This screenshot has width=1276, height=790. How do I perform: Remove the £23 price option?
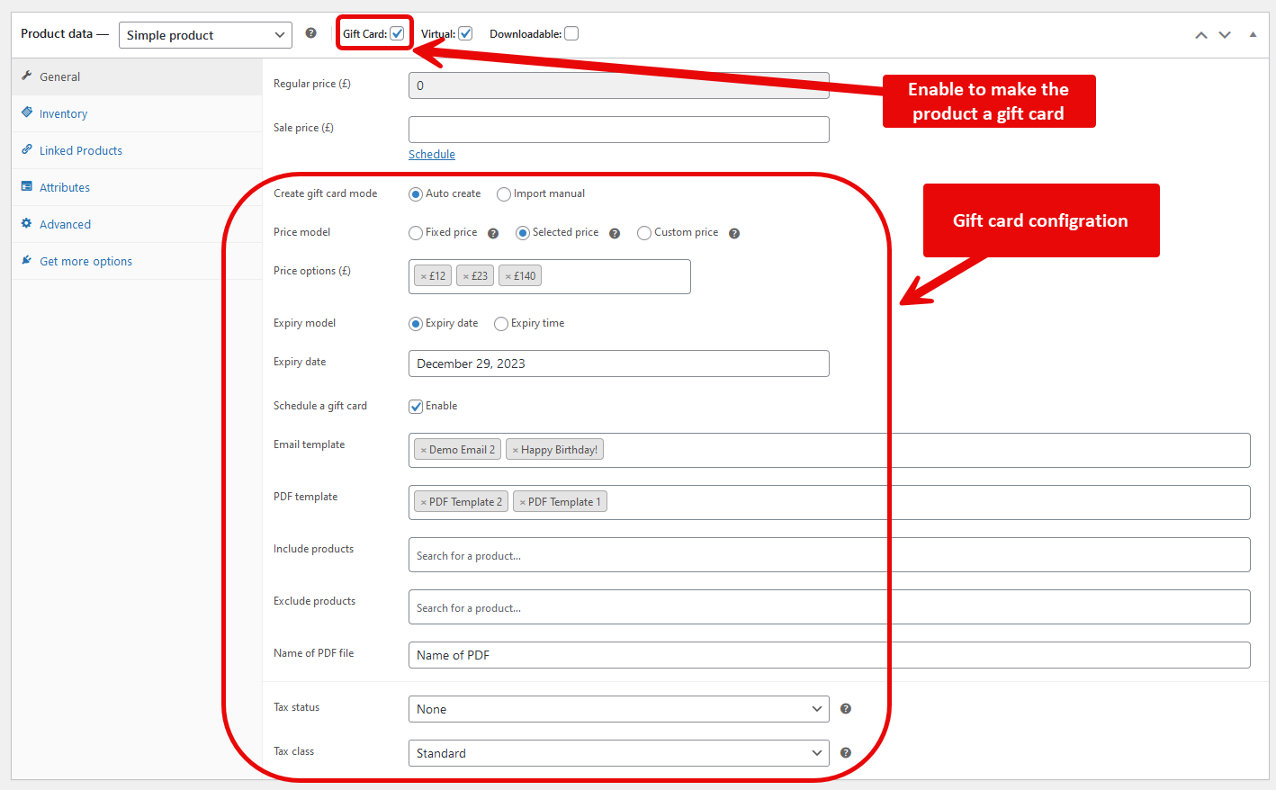click(x=466, y=277)
